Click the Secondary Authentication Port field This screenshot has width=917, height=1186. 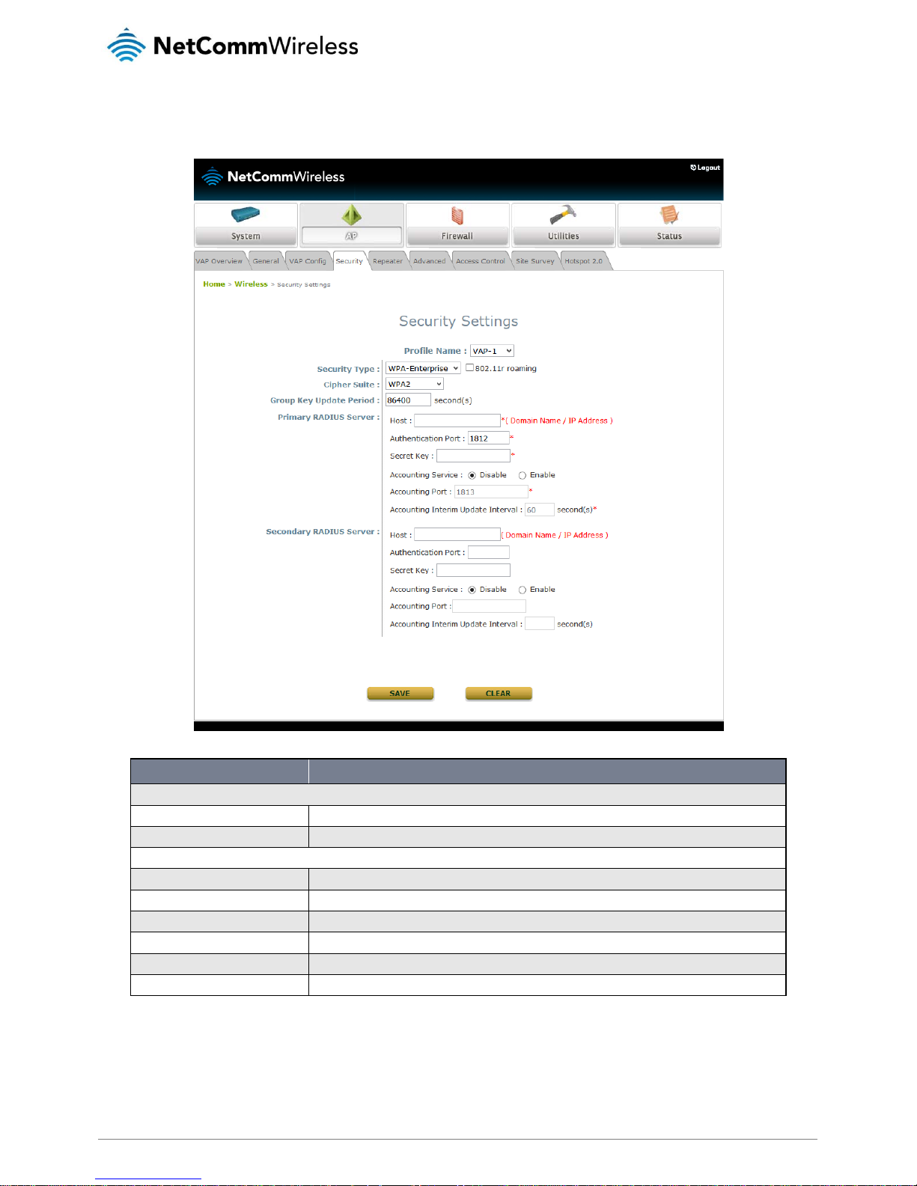[489, 552]
